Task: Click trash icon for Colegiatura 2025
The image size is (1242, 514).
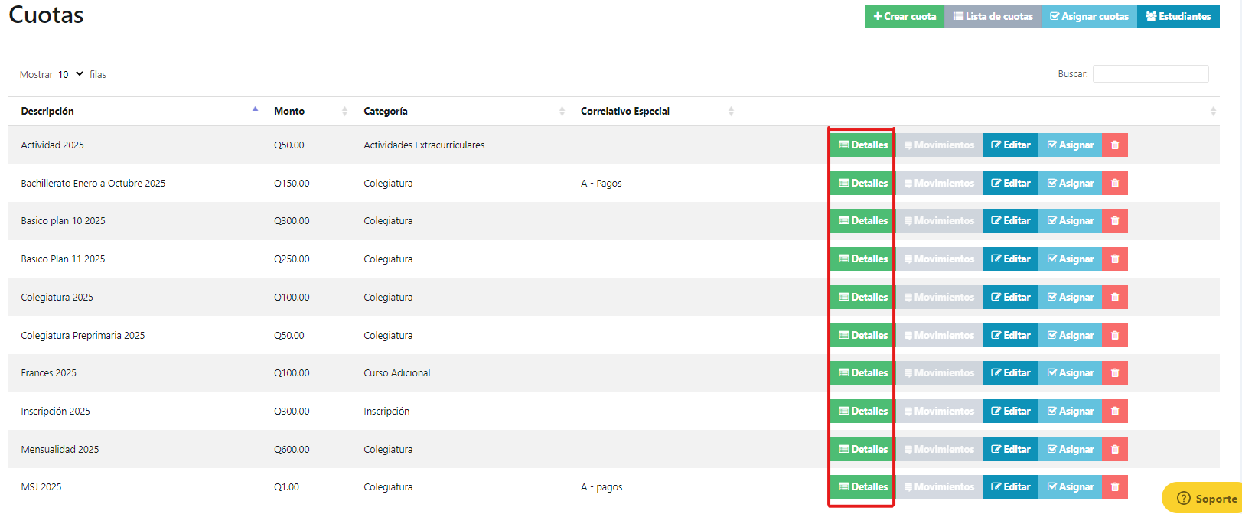Action: tap(1114, 297)
